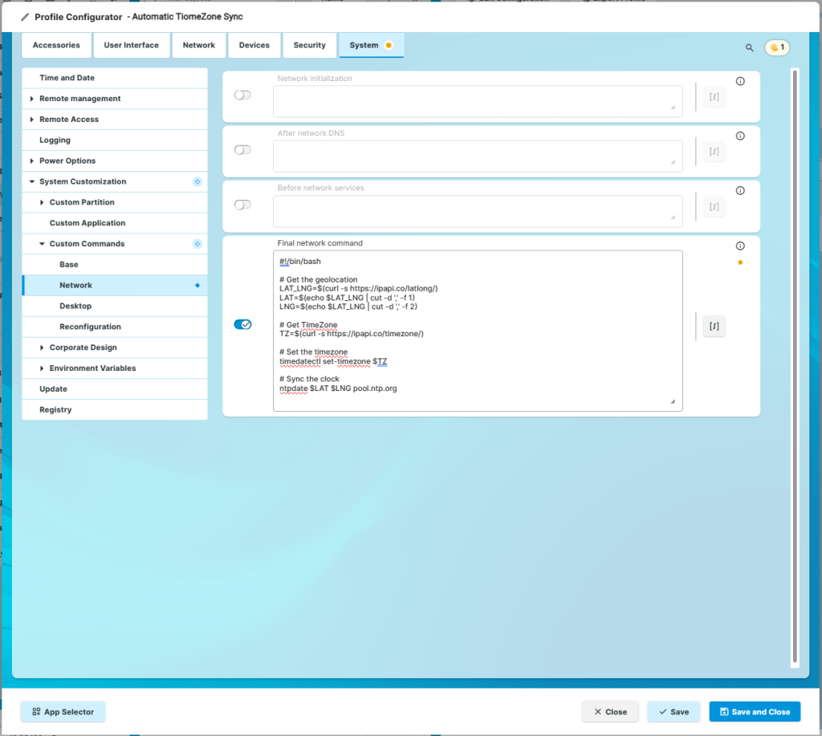Screen dimensions: 822x736
Task: Click the pencil edit icon beside Profile Configurator
Action: pos(25,17)
